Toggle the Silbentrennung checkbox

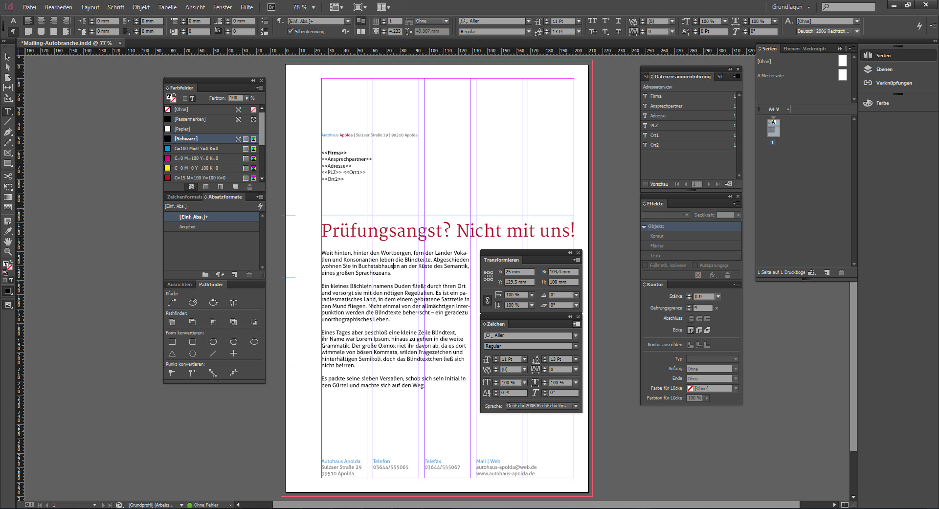coord(291,31)
